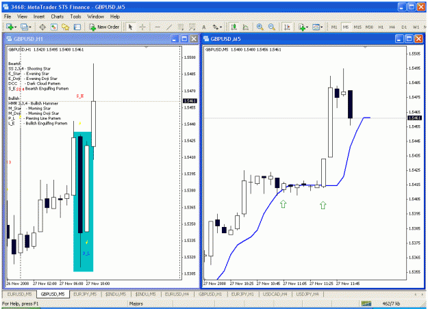The width and height of the screenshot is (428, 309).
Task: Expand the Templates dropdown arrow
Action: pos(322,27)
